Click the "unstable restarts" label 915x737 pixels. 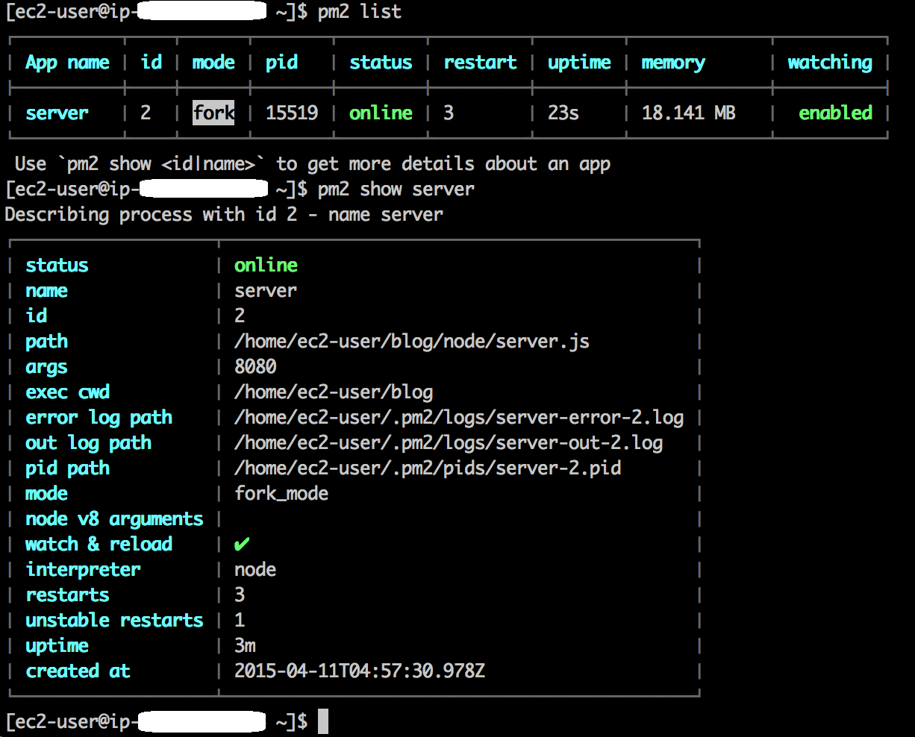click(x=114, y=621)
